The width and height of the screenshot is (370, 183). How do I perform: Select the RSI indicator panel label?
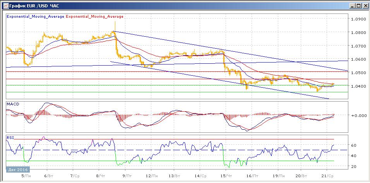point(10,137)
